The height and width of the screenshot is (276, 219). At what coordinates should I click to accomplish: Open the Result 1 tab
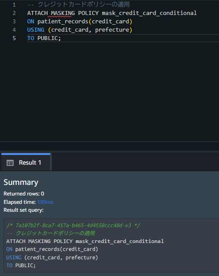(26, 162)
